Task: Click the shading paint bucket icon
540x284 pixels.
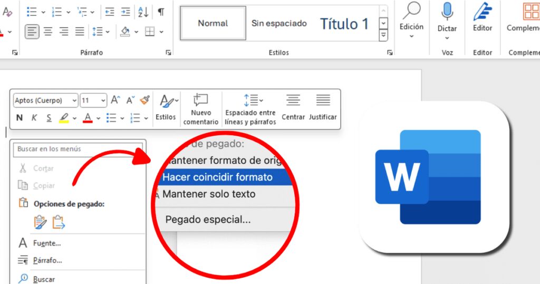Action: 125,32
